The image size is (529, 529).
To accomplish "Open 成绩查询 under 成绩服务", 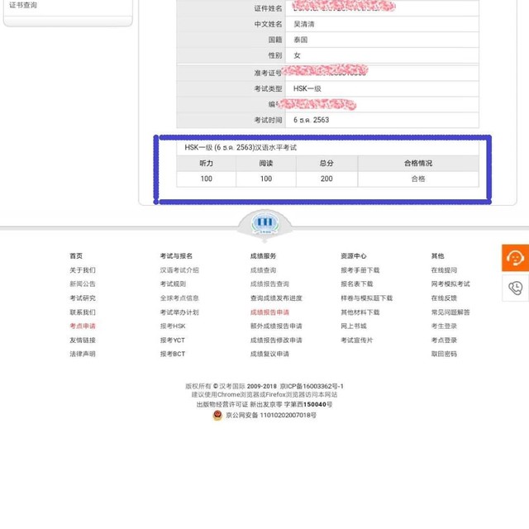I will tap(263, 270).
